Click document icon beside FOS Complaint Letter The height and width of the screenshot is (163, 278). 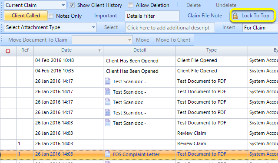pos(108,154)
